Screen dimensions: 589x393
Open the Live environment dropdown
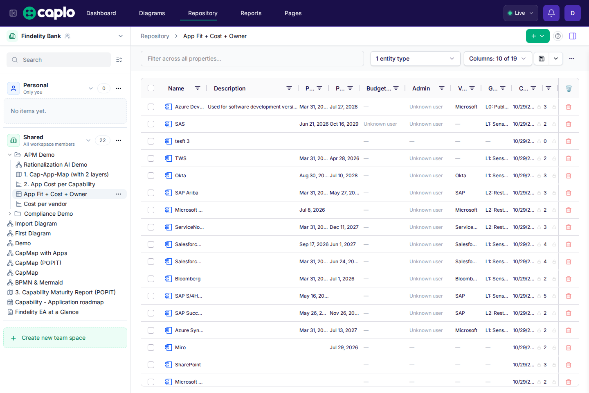tap(521, 13)
